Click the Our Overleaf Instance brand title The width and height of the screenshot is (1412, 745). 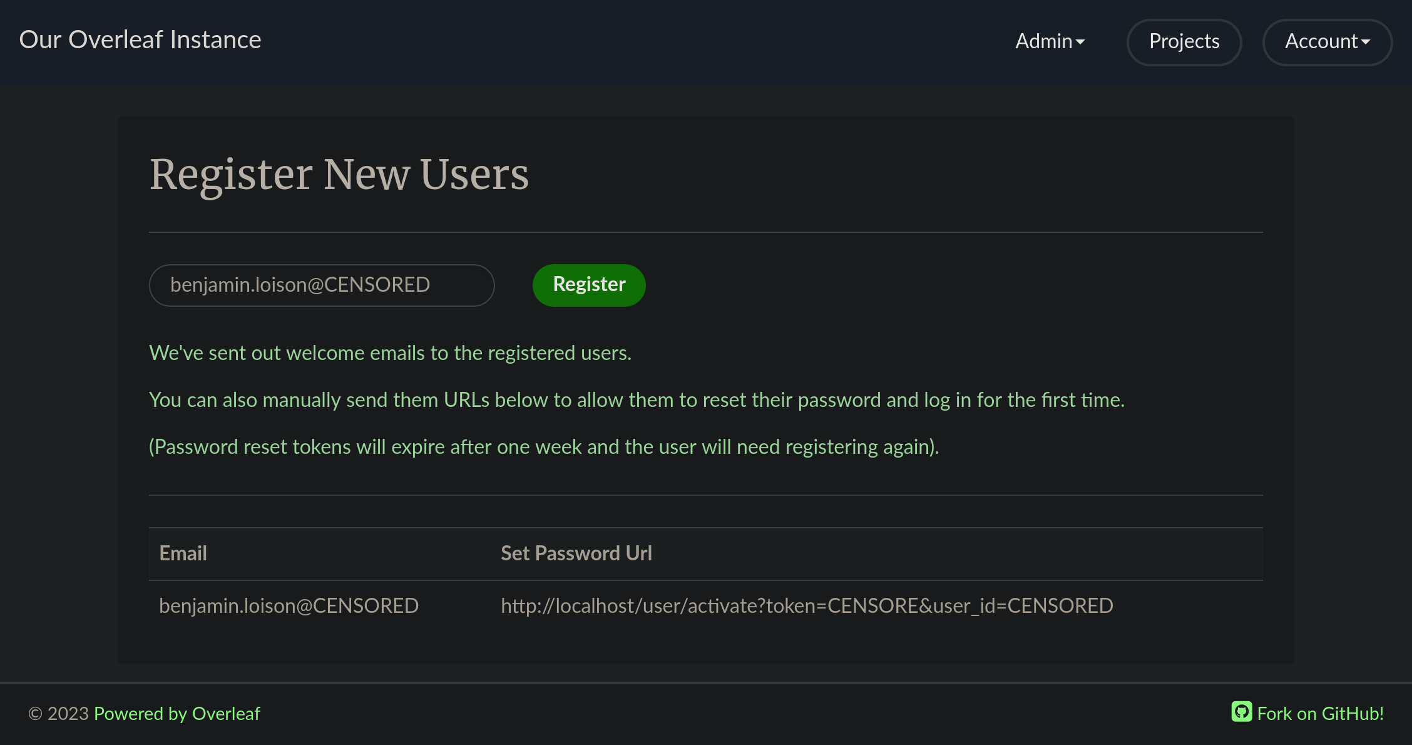click(140, 39)
